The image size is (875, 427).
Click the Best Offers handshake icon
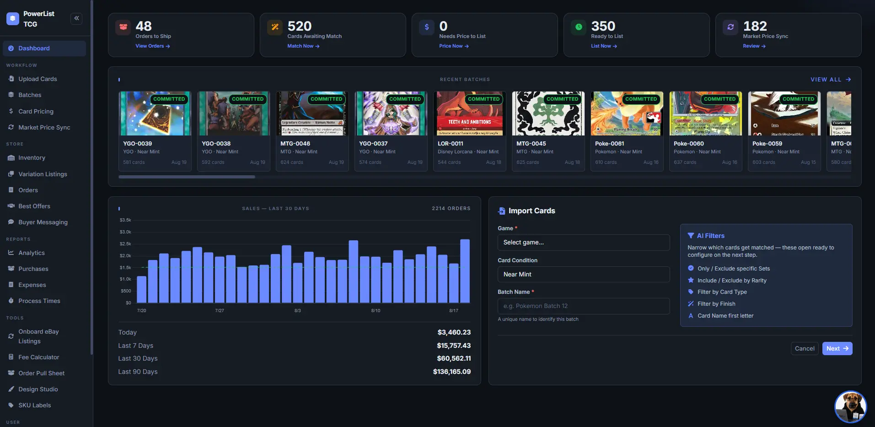[11, 206]
